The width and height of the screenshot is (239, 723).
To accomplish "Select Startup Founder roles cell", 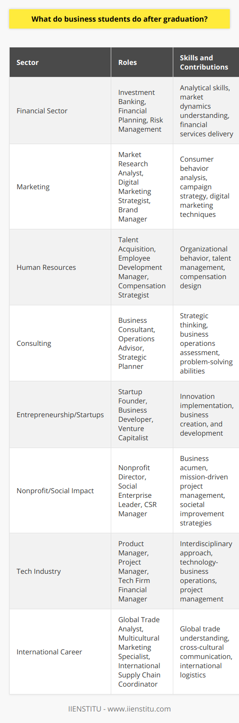I will click(142, 414).
